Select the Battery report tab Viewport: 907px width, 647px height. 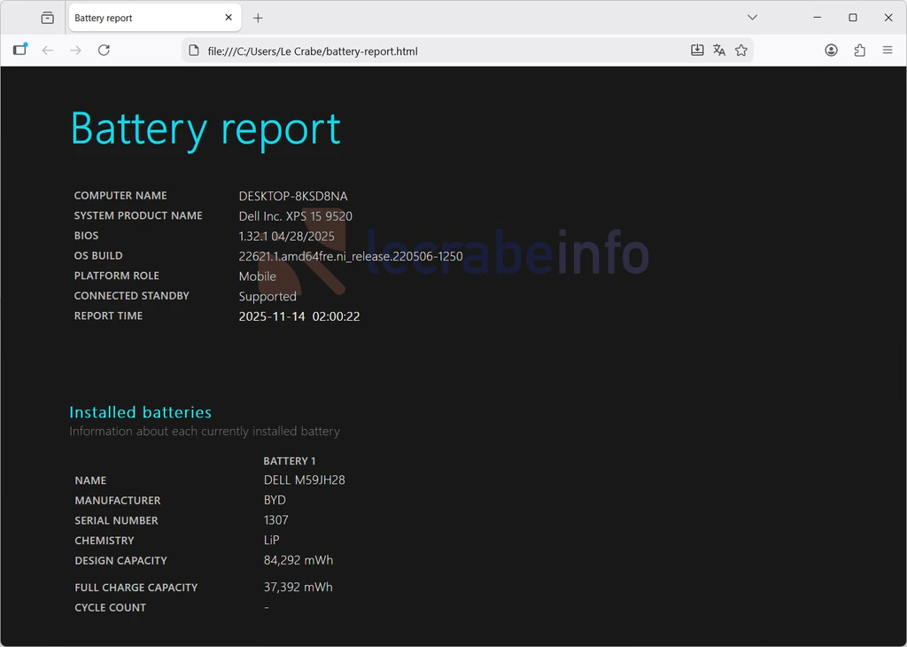point(142,18)
